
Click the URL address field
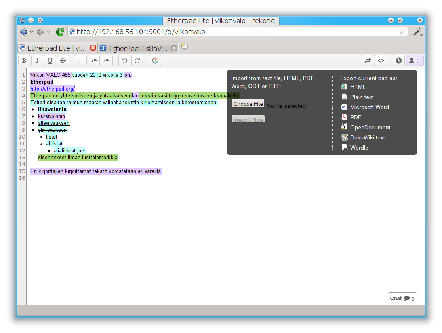click(237, 32)
